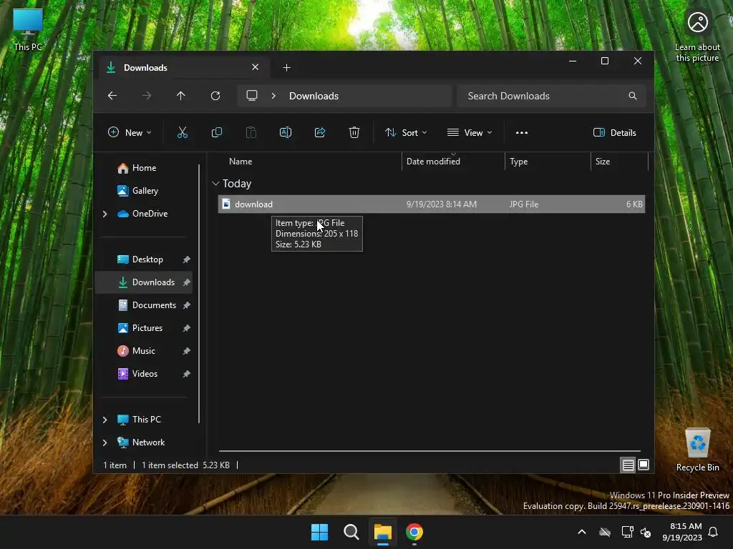The image size is (733, 549).
Task: Expand the This PC tree node
Action: (105, 420)
